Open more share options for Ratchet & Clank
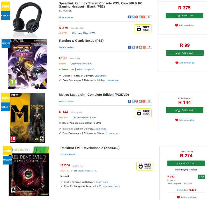Image resolution: width=207 pixels, height=201 pixels. tap(144, 47)
